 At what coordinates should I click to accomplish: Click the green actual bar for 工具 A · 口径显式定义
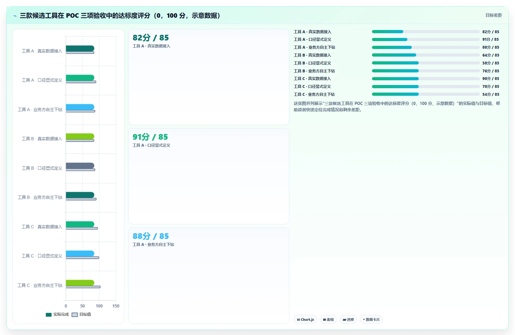click(x=80, y=78)
